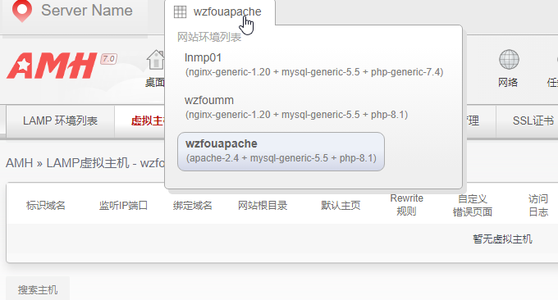Click the 绑定域名 column header

(x=193, y=206)
